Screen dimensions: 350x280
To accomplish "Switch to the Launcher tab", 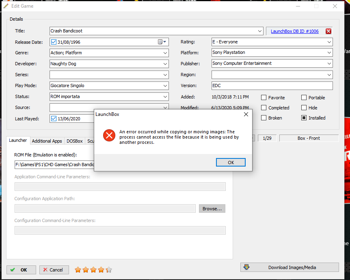I will coord(18,140).
